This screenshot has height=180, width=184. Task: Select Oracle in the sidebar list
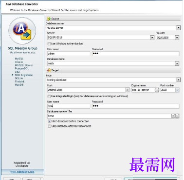point(19,62)
